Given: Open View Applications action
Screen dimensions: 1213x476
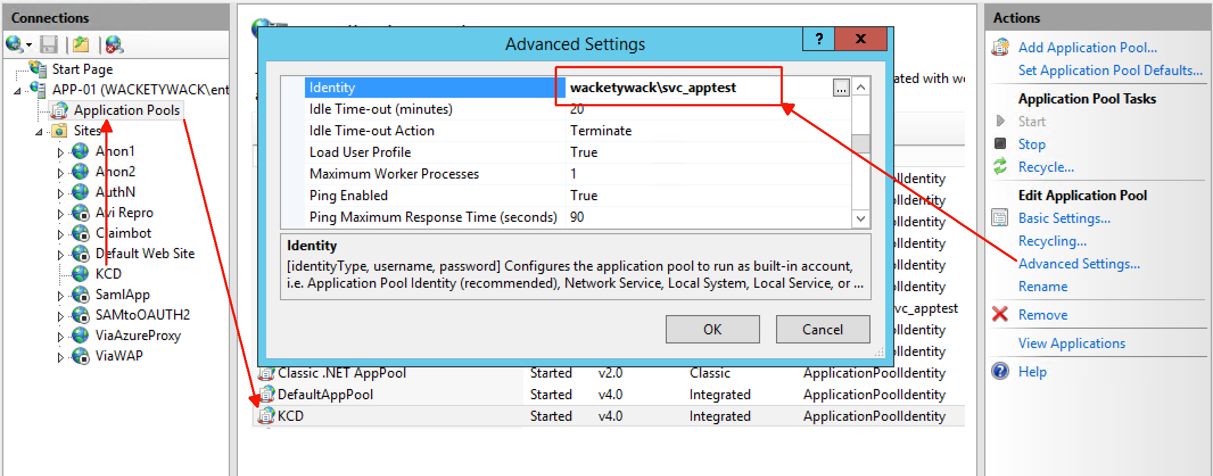Looking at the screenshot, I should [1071, 343].
